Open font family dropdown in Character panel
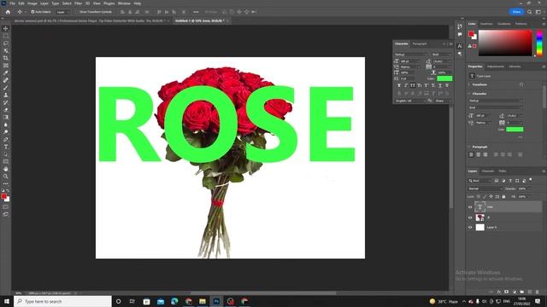Viewport: 547px width, 307px height. (410, 55)
